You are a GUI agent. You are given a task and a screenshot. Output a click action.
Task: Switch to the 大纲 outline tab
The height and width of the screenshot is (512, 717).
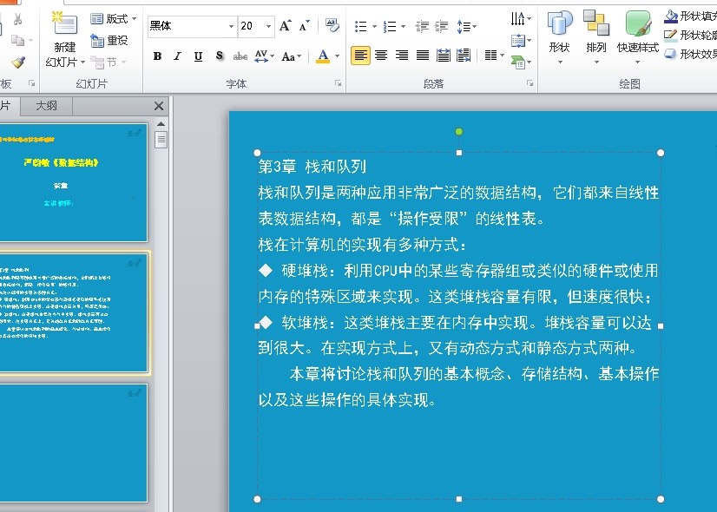(x=47, y=106)
